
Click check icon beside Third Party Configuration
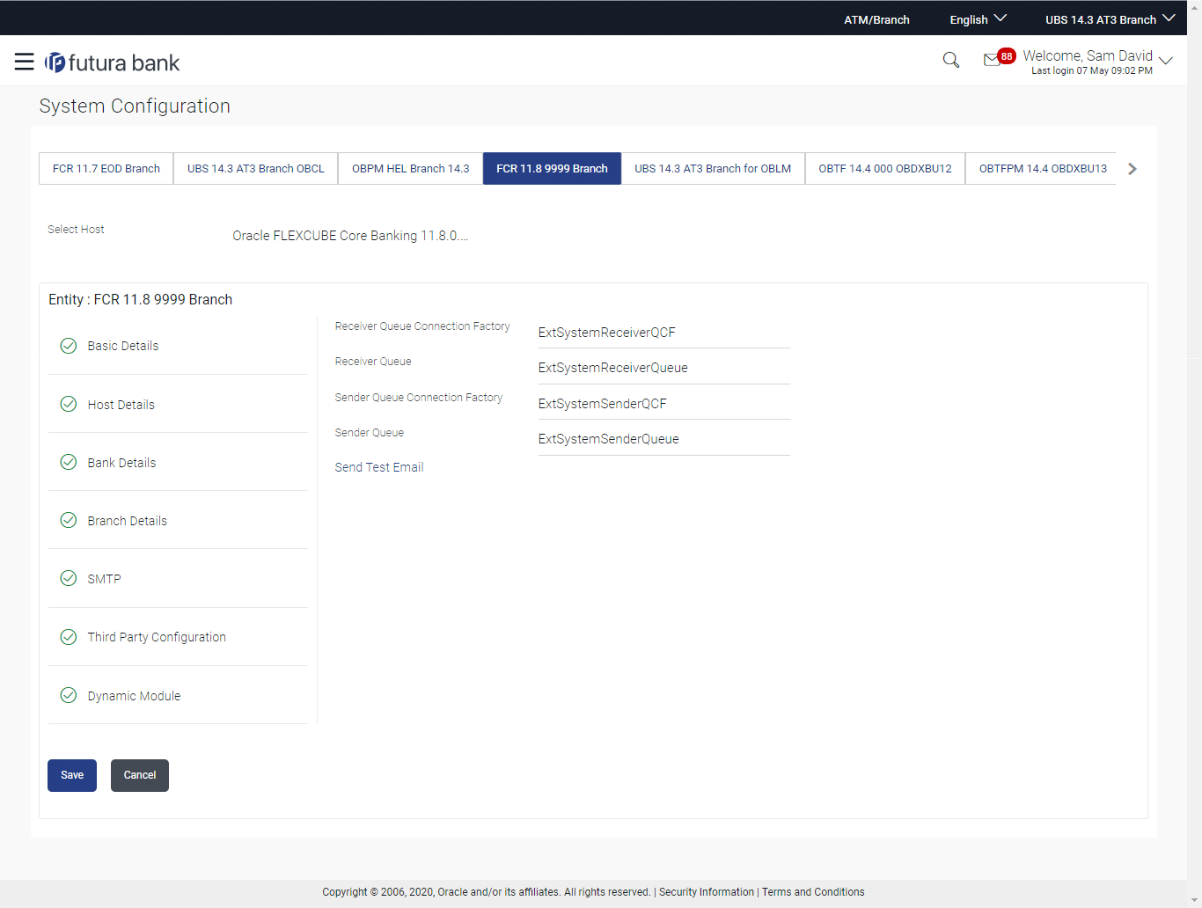(x=68, y=637)
